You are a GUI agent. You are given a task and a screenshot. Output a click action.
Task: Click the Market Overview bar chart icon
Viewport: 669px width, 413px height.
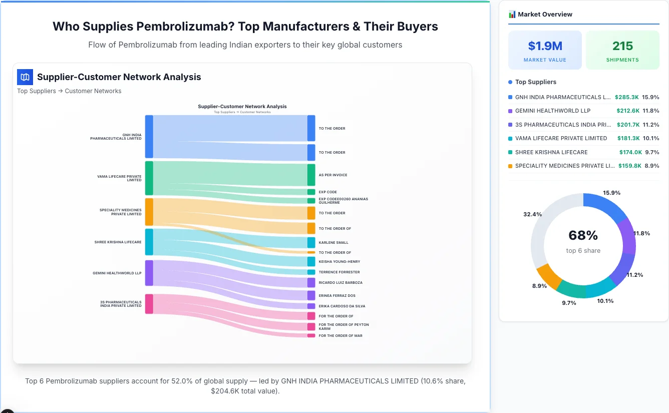(511, 14)
